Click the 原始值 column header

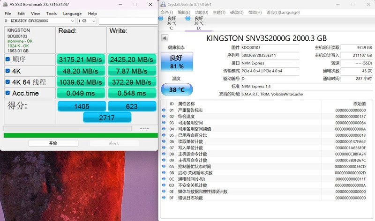coord(360,103)
